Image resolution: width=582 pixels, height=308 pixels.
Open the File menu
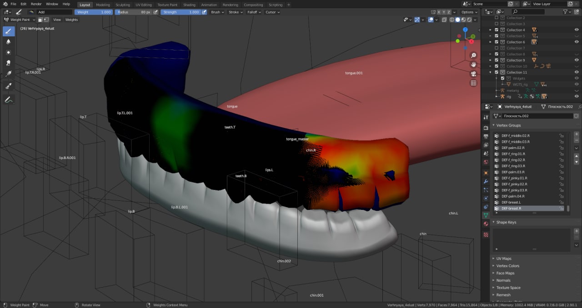(x=13, y=4)
